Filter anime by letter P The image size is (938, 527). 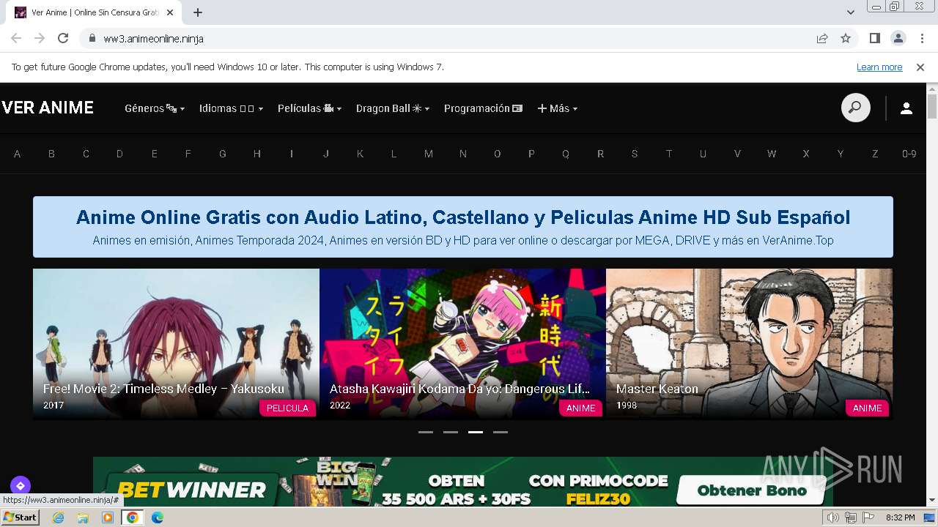pyautogui.click(x=531, y=154)
